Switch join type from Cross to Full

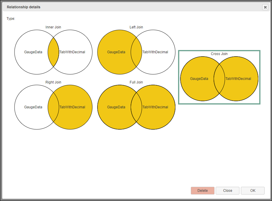[x=136, y=107]
